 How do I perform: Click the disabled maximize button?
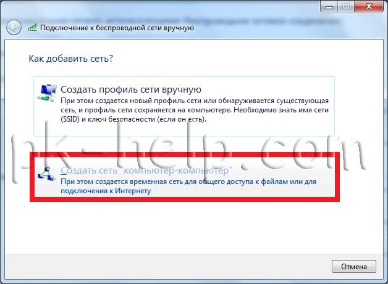346,6
